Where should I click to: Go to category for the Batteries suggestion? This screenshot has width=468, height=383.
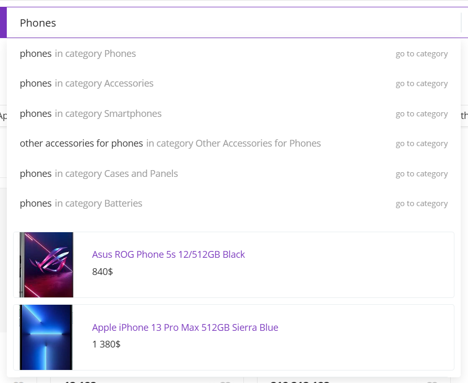[x=422, y=204]
